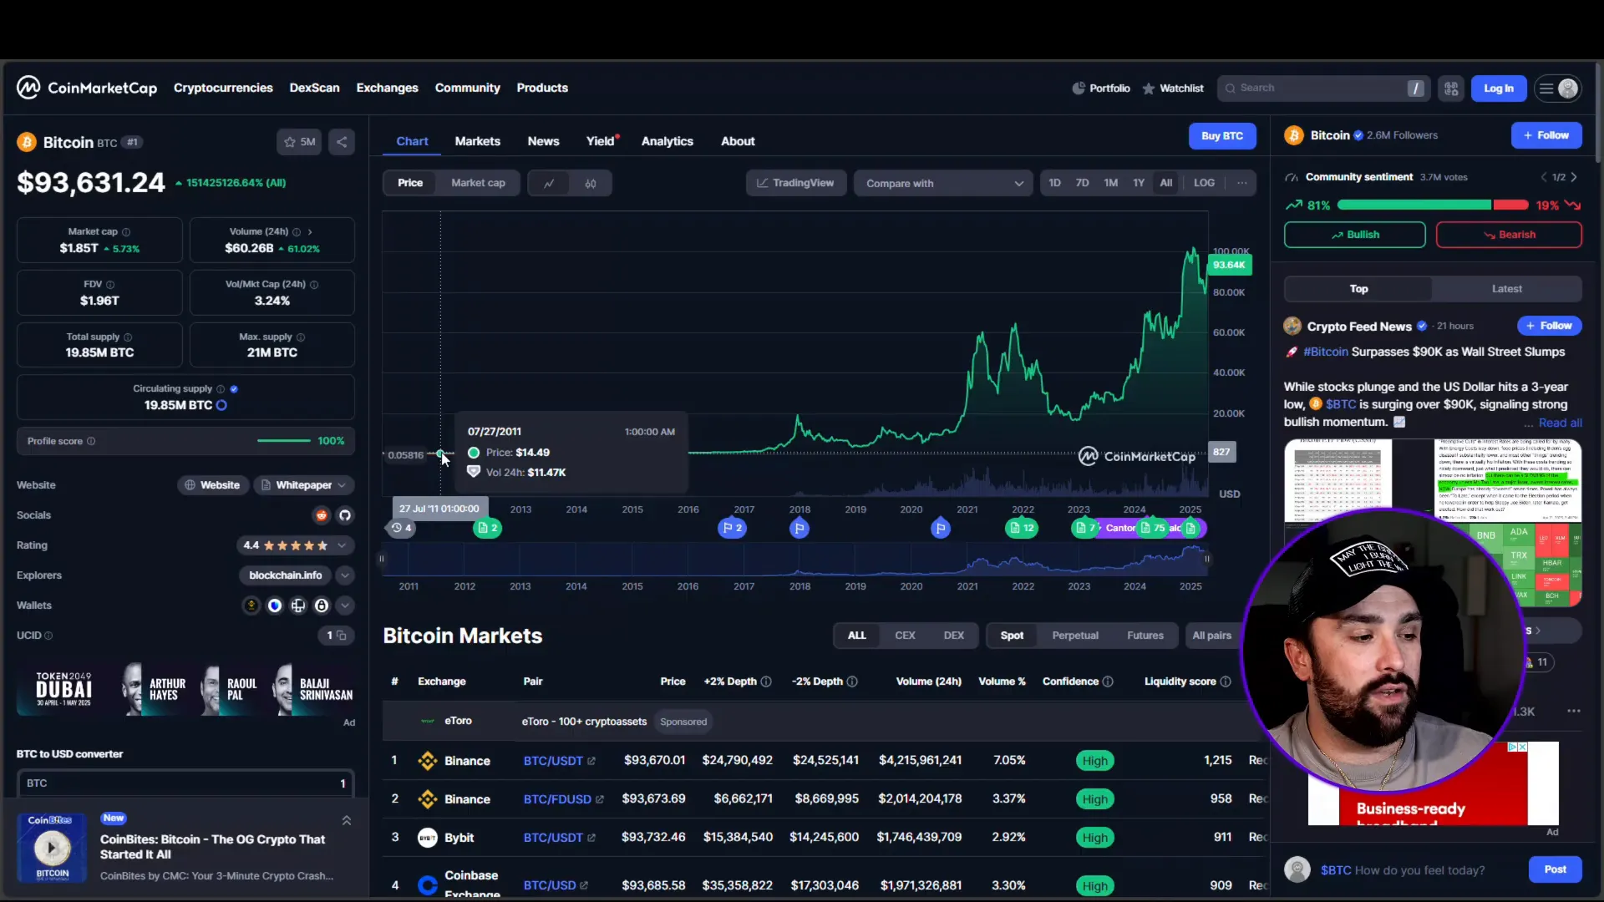1604x902 pixels.
Task: Click the Buy BTC button
Action: tap(1222, 136)
